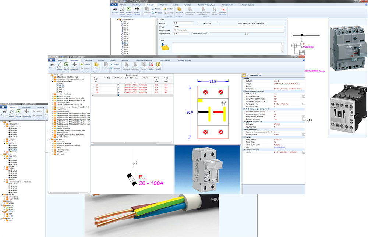The image size is (368, 237).
Task: Click the Print icon in the middle window ribbon
Action: point(52,65)
